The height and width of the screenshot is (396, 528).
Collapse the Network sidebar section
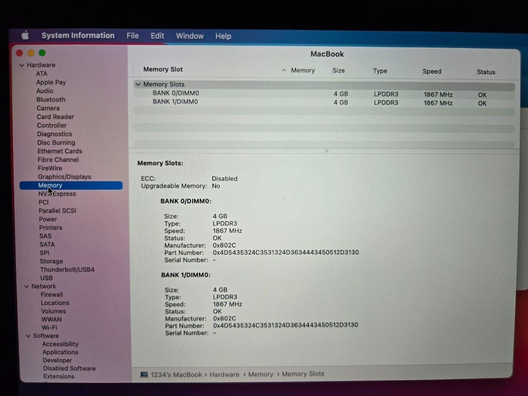27,286
